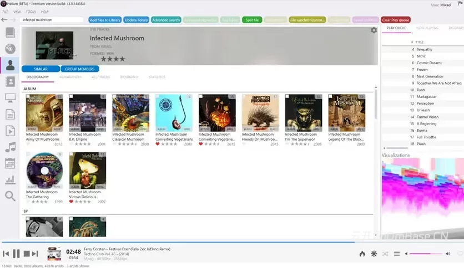Open the statistics bar chart in the sidebar
The height and width of the screenshot is (268, 464).
pos(10,180)
